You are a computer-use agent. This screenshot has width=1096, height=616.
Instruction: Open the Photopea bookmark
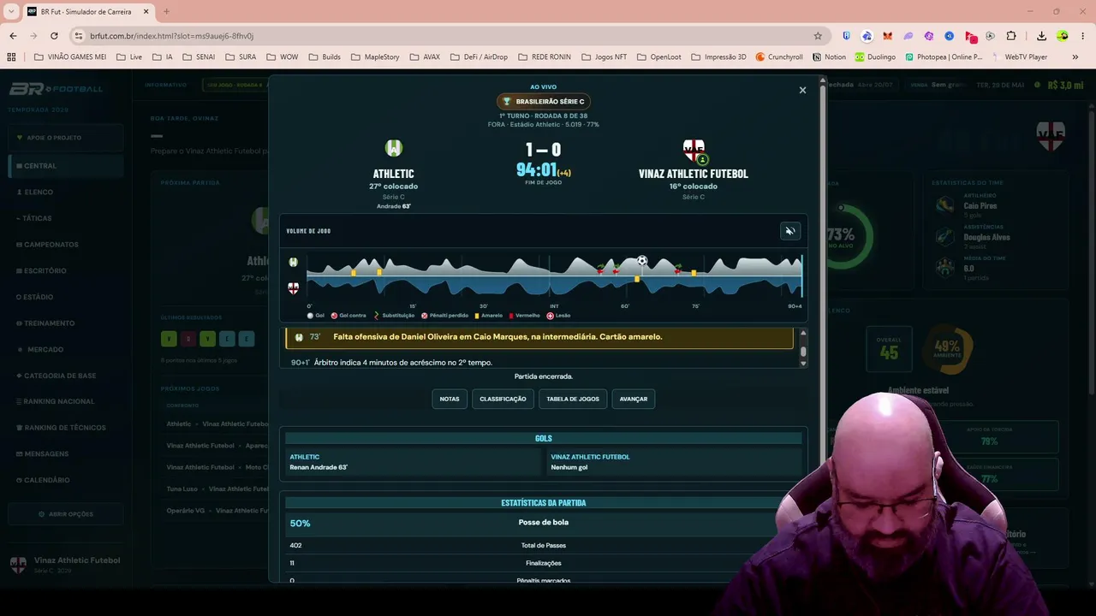click(x=944, y=57)
